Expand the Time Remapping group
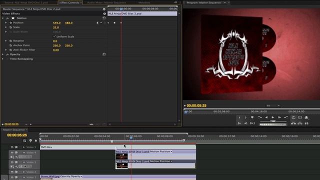This screenshot has width=320, height=180. [2, 59]
